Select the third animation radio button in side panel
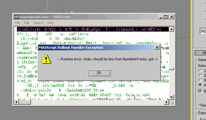This screenshot has width=206, height=120. [x=200, y=80]
